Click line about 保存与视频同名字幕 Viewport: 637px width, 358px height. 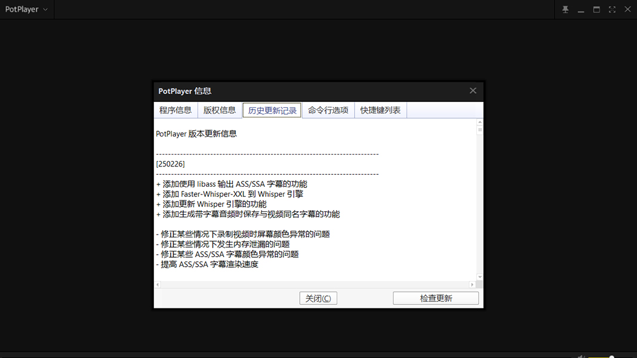[x=248, y=214]
